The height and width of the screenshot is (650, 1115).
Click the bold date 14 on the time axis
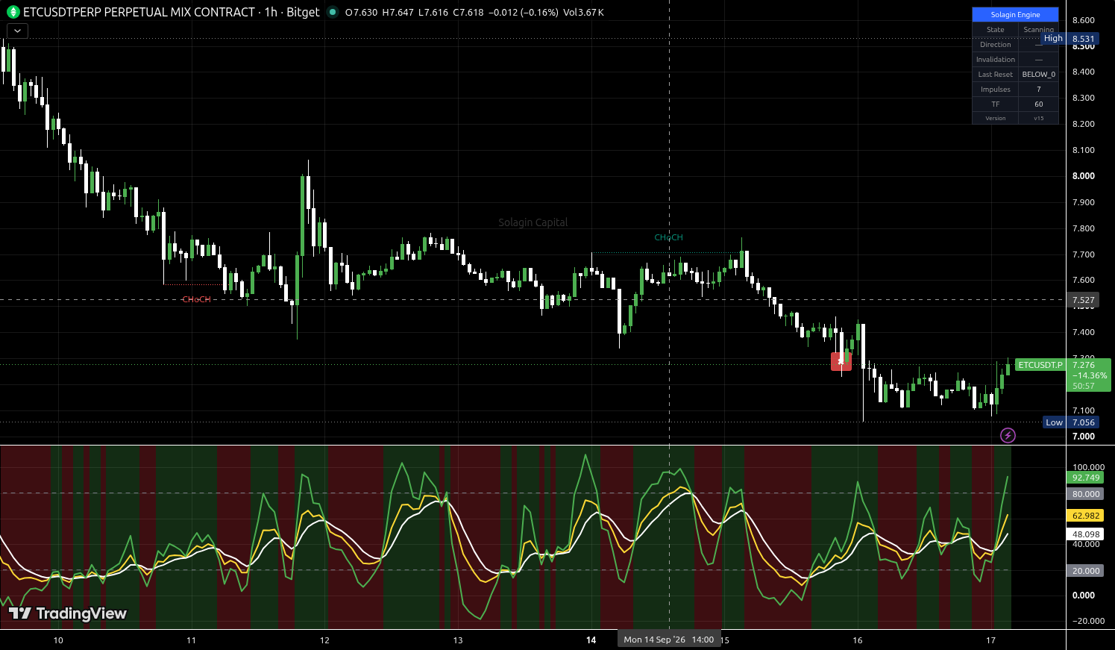[591, 640]
